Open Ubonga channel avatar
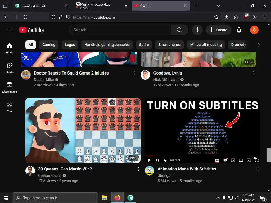The image size is (271, 203). pos(150,171)
